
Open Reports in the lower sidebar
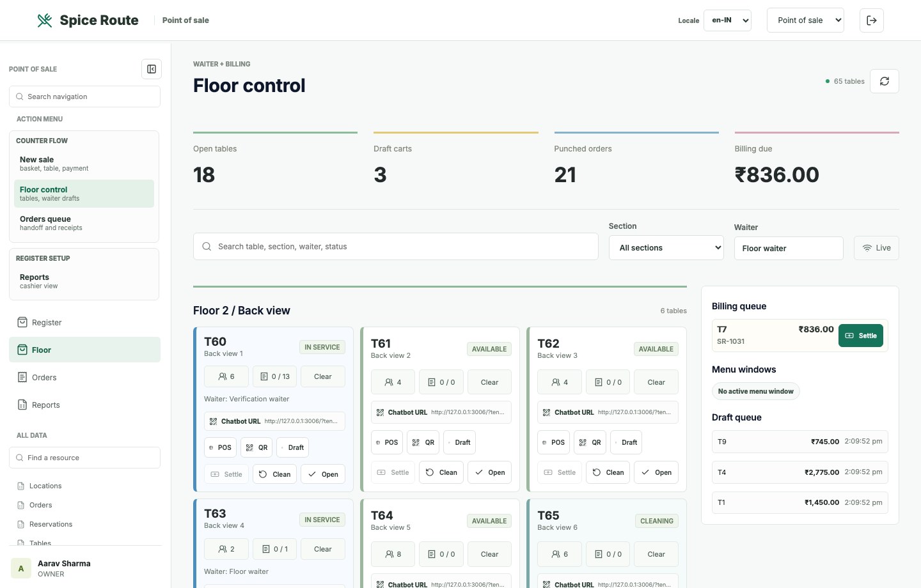[84, 405]
